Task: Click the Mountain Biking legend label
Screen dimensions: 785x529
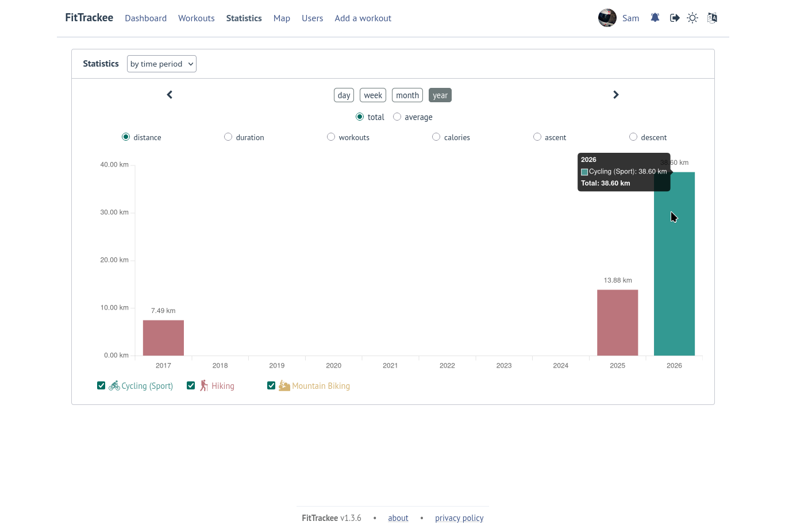Action: 321,386
